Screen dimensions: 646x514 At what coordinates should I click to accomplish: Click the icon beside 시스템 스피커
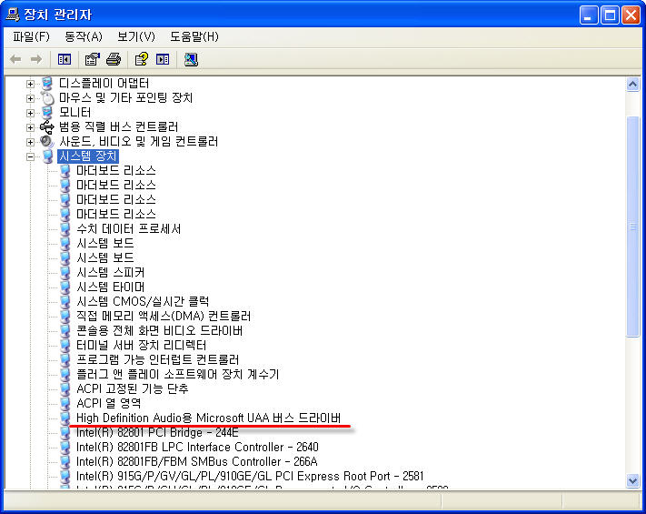[65, 273]
